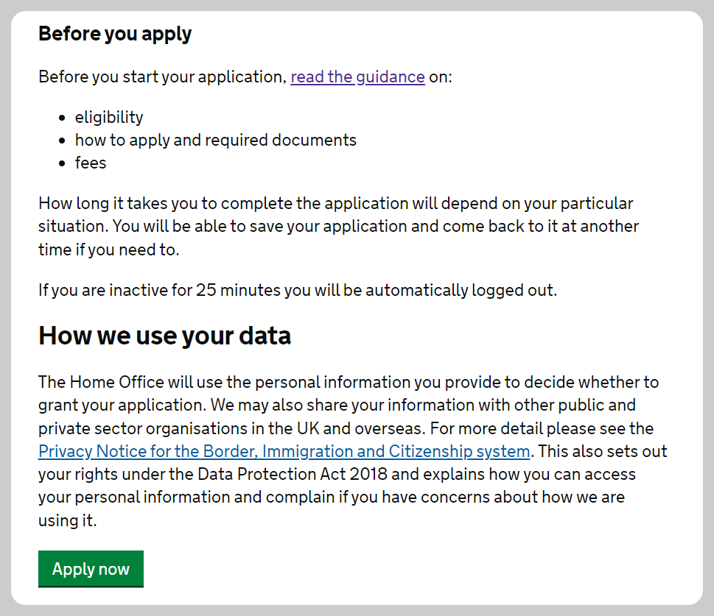The height and width of the screenshot is (616, 714).
Task: Click the bullet marker beside fees
Action: coord(62,164)
